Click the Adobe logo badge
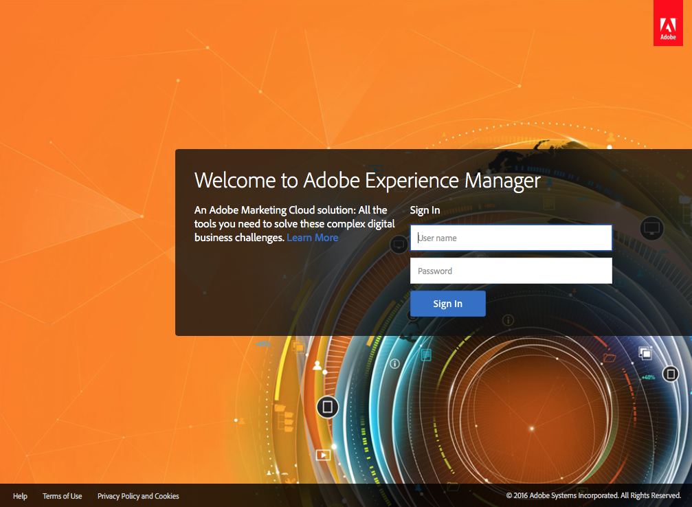 point(668,23)
